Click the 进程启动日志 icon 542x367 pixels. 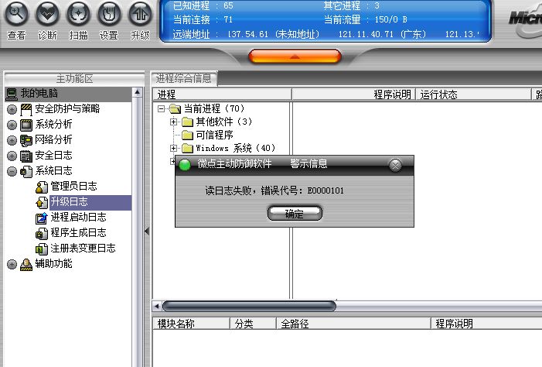pos(42,218)
